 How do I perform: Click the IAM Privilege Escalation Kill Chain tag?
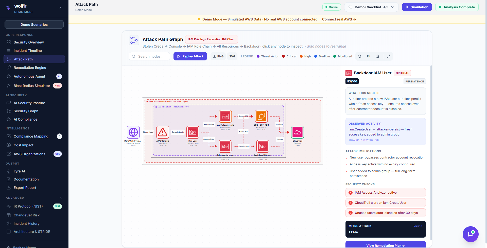(212, 39)
